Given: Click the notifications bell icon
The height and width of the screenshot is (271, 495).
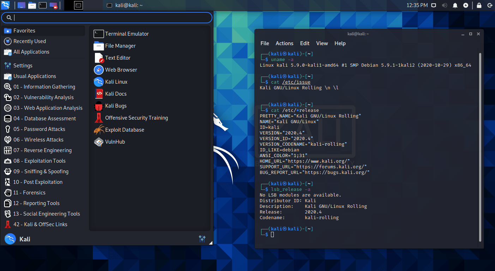Looking at the screenshot, I should [455, 5].
